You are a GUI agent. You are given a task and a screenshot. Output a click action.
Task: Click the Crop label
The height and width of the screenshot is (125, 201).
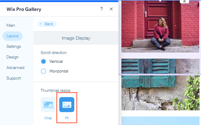[x=48, y=118]
